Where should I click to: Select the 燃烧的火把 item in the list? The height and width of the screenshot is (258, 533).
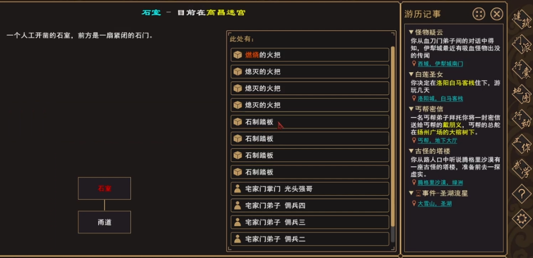coord(310,55)
